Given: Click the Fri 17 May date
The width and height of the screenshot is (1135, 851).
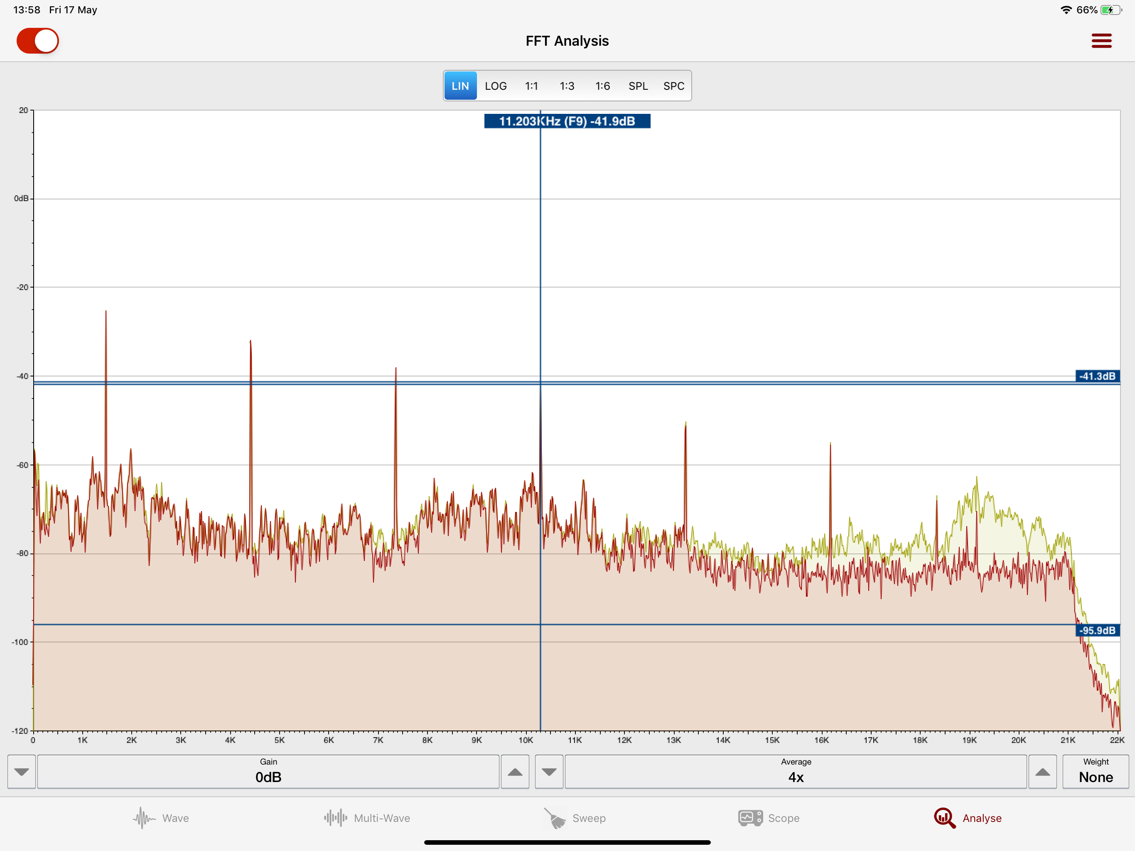Looking at the screenshot, I should pyautogui.click(x=73, y=10).
